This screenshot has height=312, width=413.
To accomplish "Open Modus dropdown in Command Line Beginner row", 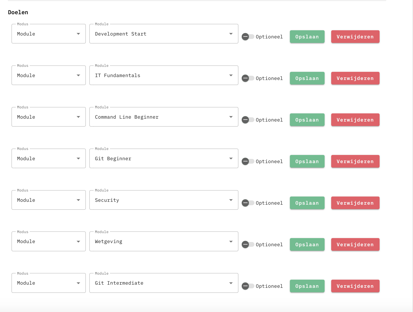I will click(x=49, y=117).
